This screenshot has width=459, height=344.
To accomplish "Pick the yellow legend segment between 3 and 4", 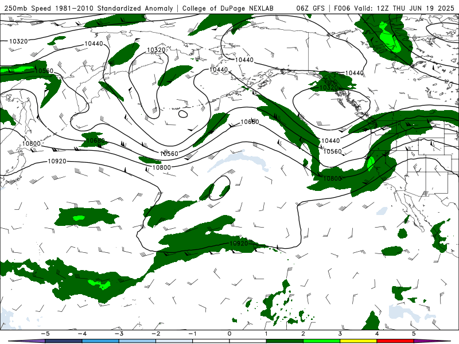I will (358, 341).
